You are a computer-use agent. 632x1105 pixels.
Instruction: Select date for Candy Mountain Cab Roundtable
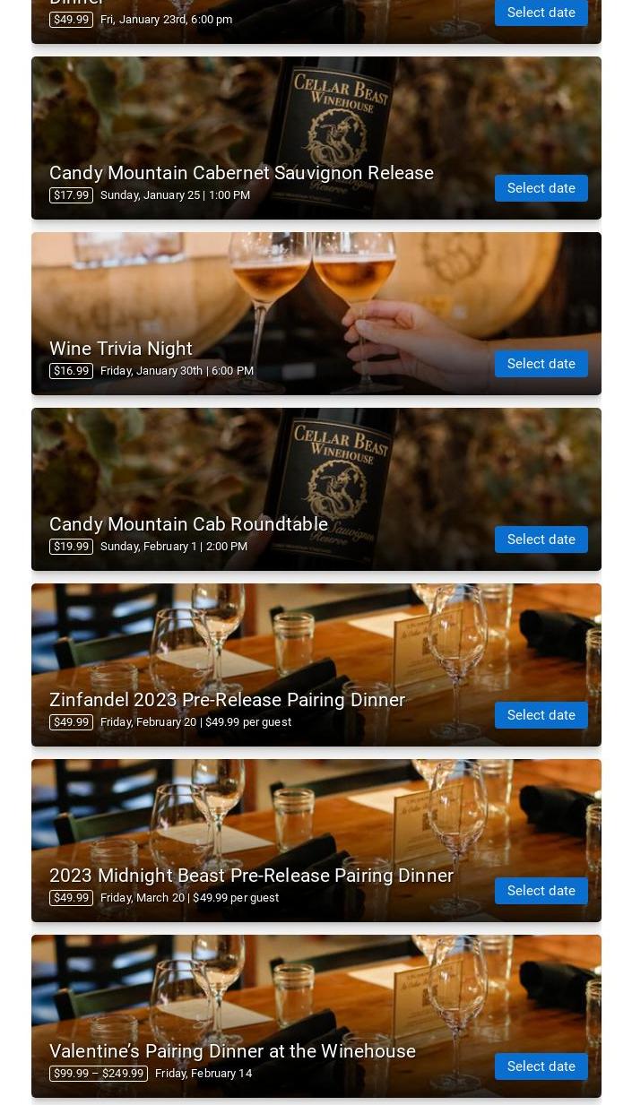click(541, 540)
